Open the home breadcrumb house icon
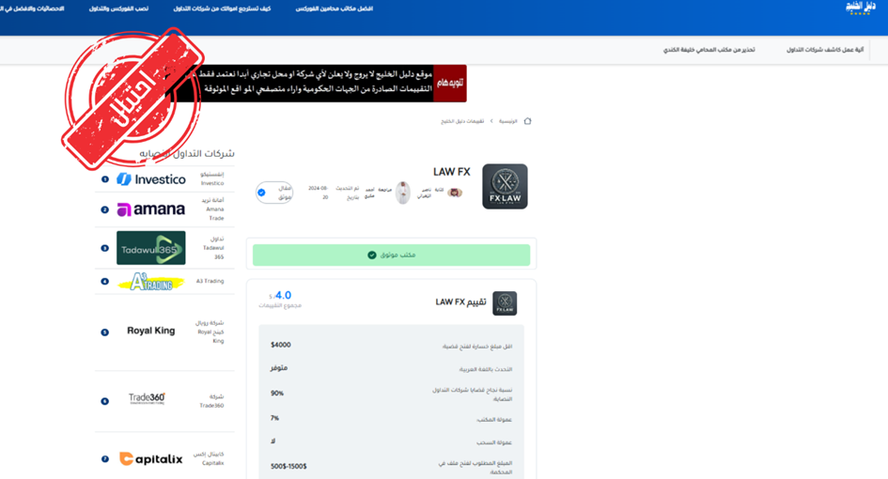The height and width of the screenshot is (479, 888). (x=527, y=121)
